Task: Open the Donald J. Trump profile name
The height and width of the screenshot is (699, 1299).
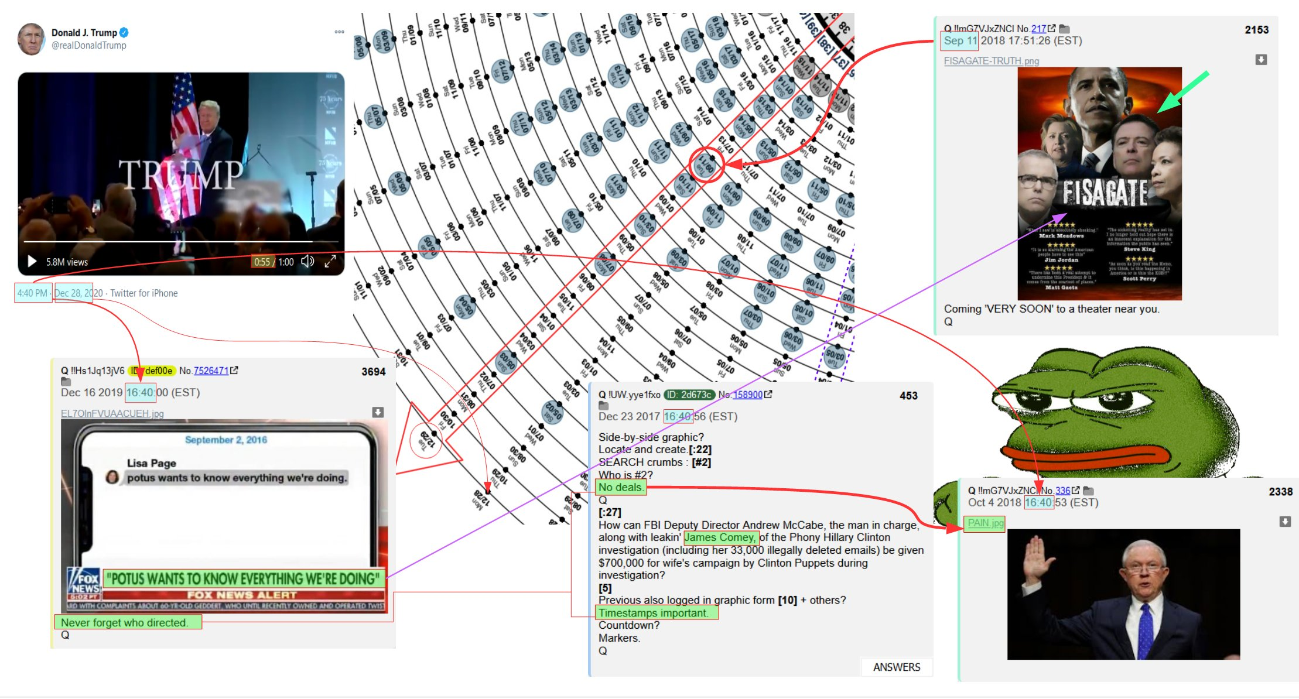Action: (x=84, y=33)
